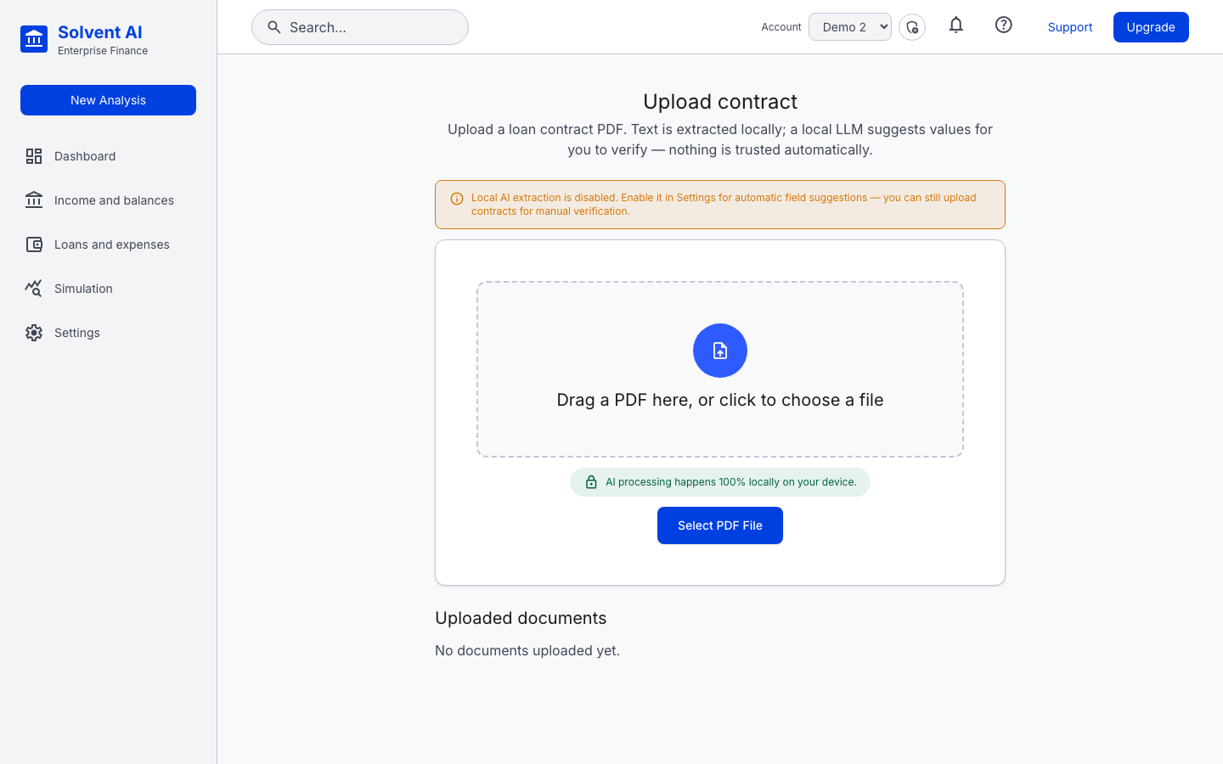
Task: Open Loans and expenses section
Action: tap(108, 244)
